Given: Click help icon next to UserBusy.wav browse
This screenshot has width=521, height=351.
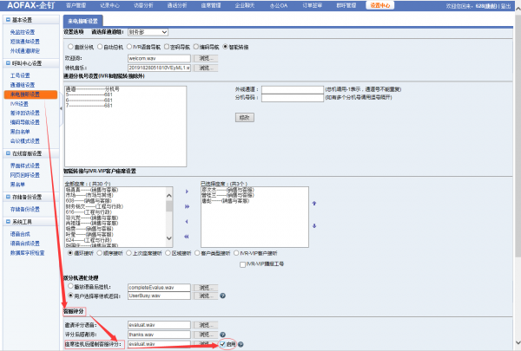Looking at the screenshot, I should (223, 296).
